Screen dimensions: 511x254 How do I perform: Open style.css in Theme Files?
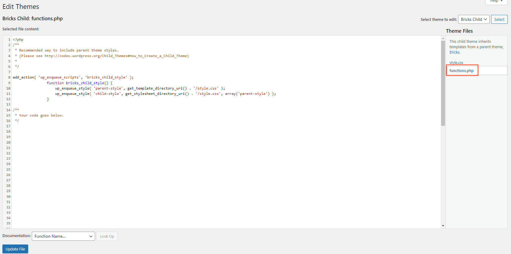tap(456, 63)
